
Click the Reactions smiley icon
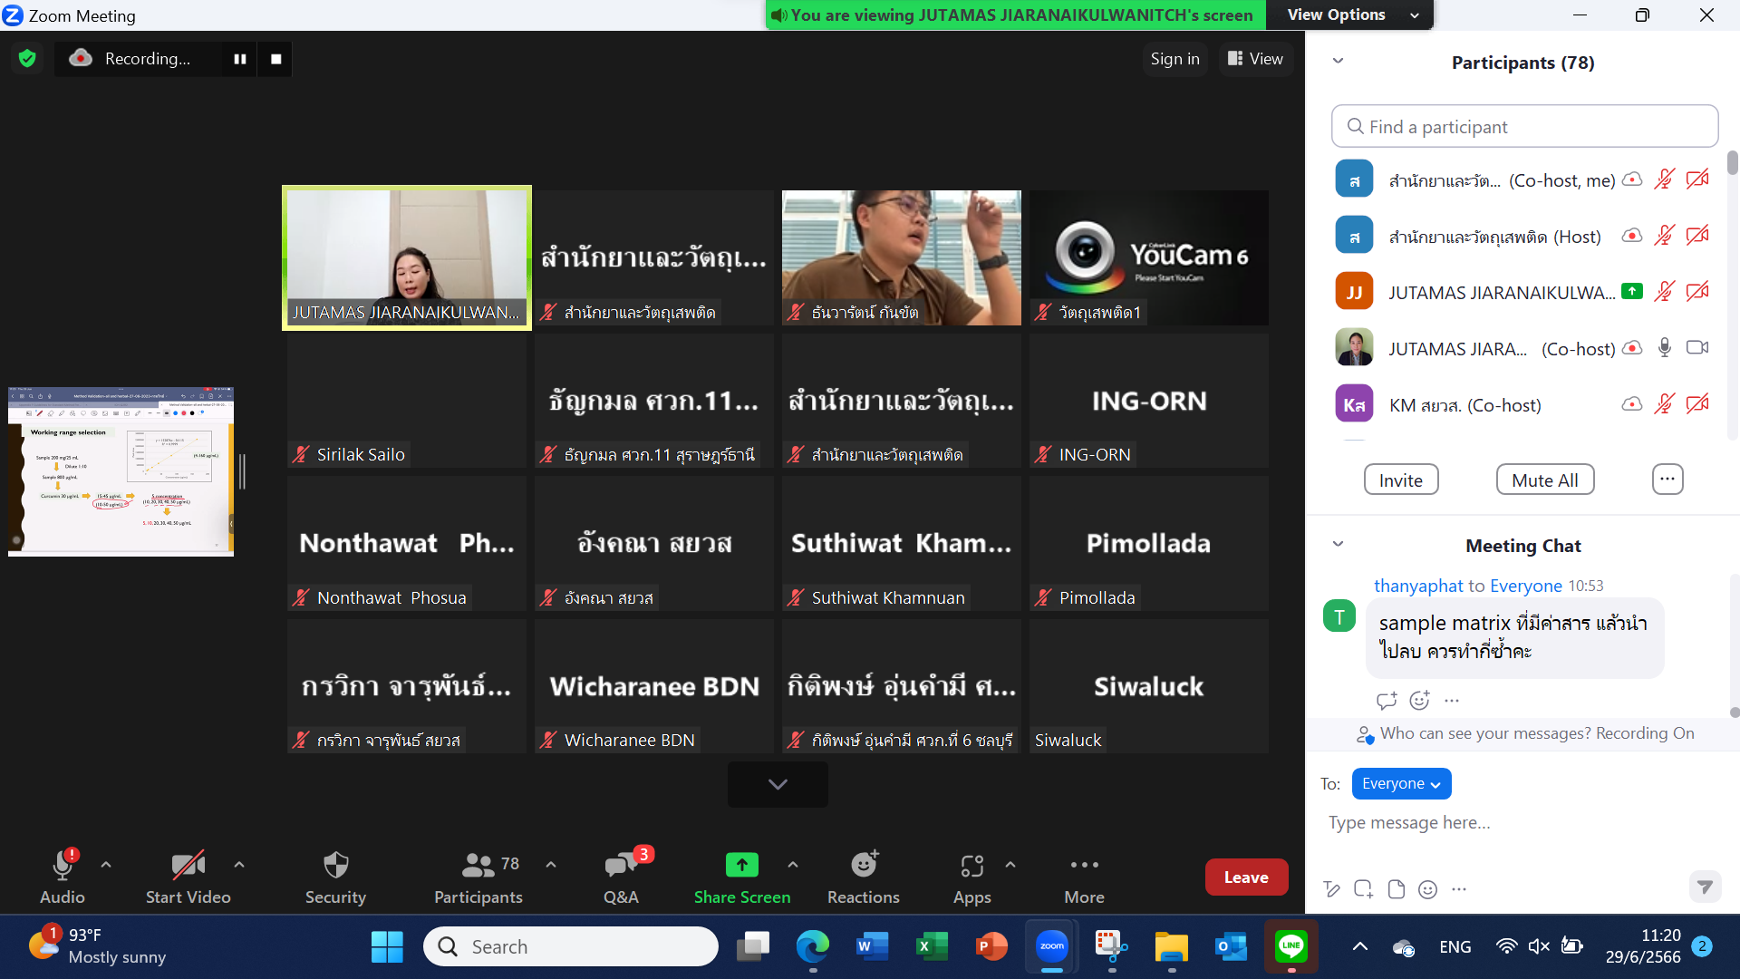tap(863, 866)
